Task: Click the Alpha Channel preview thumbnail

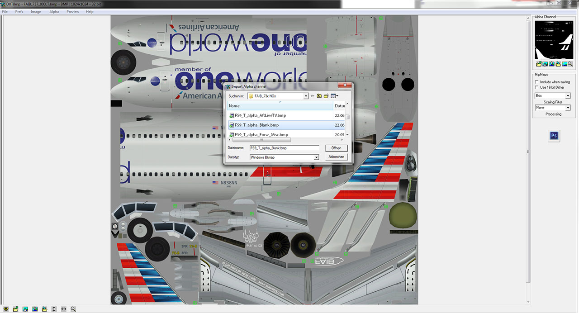Action: [554, 40]
